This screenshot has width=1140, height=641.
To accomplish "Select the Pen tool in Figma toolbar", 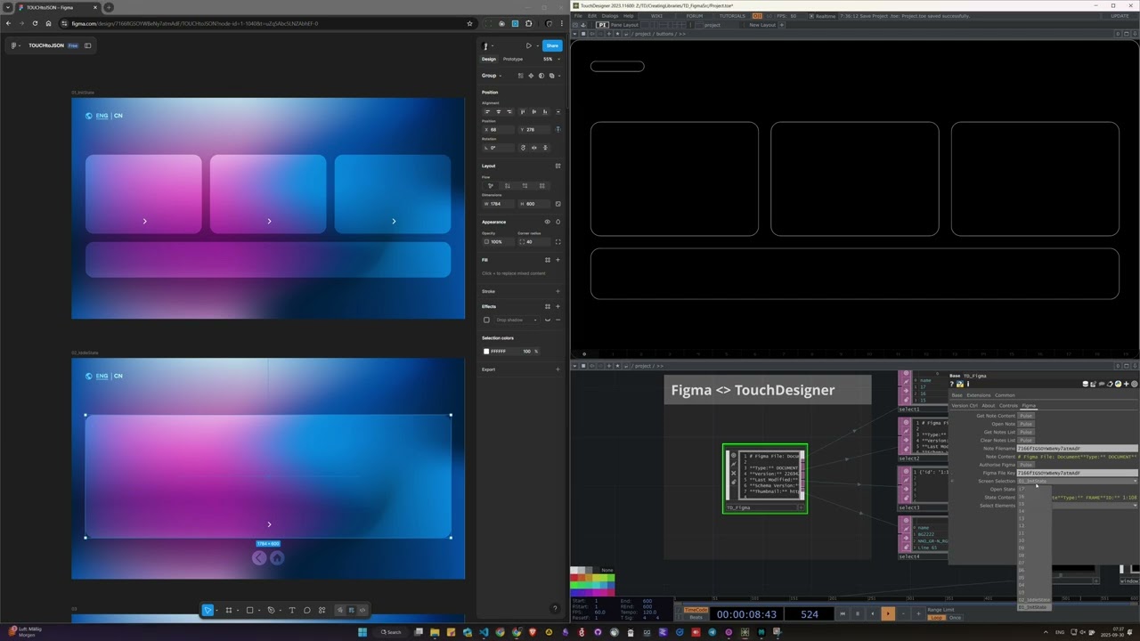I will [271, 610].
